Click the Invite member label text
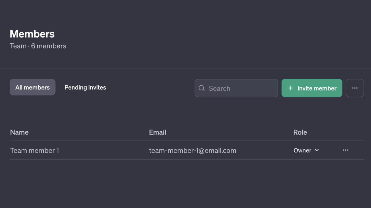The image size is (371, 208). point(317,88)
